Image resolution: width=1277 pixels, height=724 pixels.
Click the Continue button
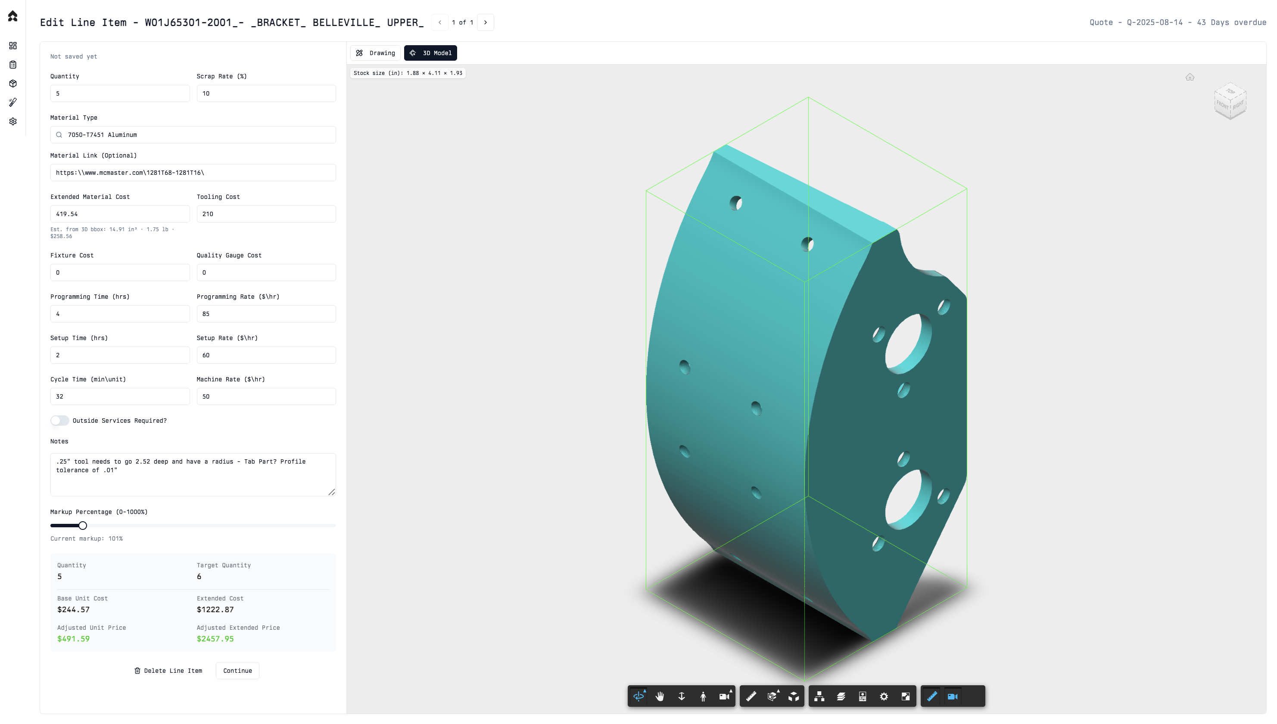237,671
